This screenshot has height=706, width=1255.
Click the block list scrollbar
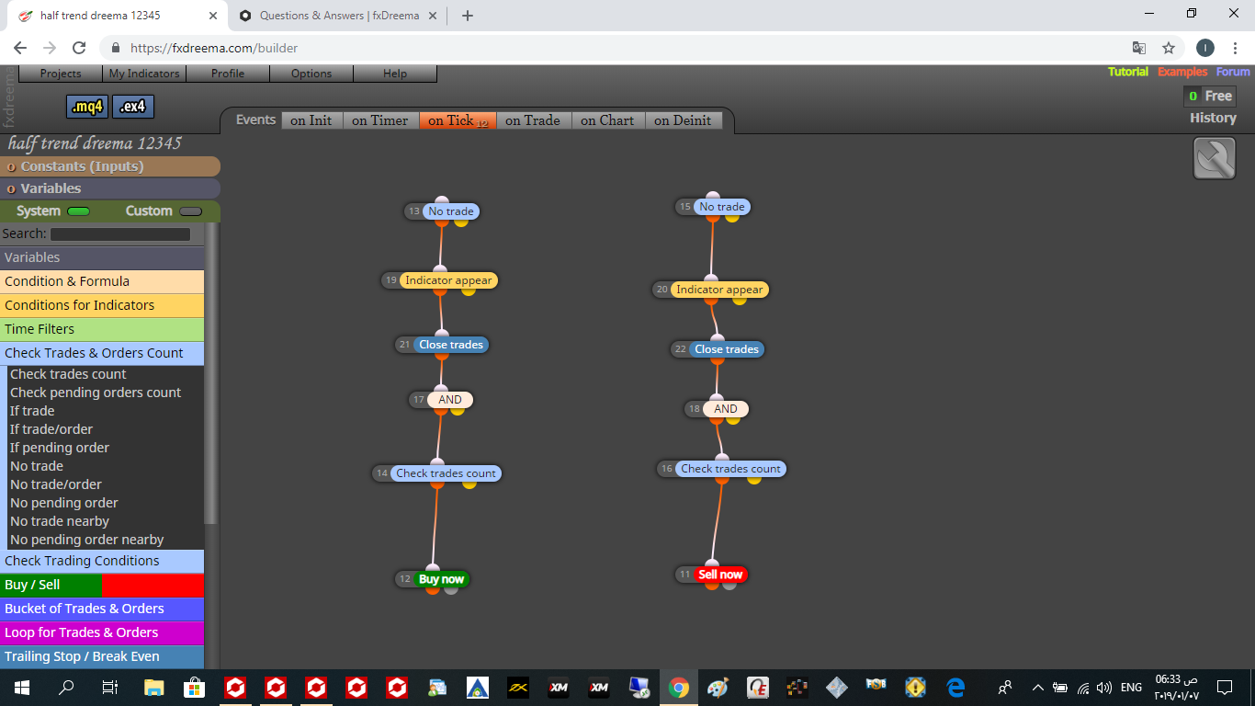[211, 372]
